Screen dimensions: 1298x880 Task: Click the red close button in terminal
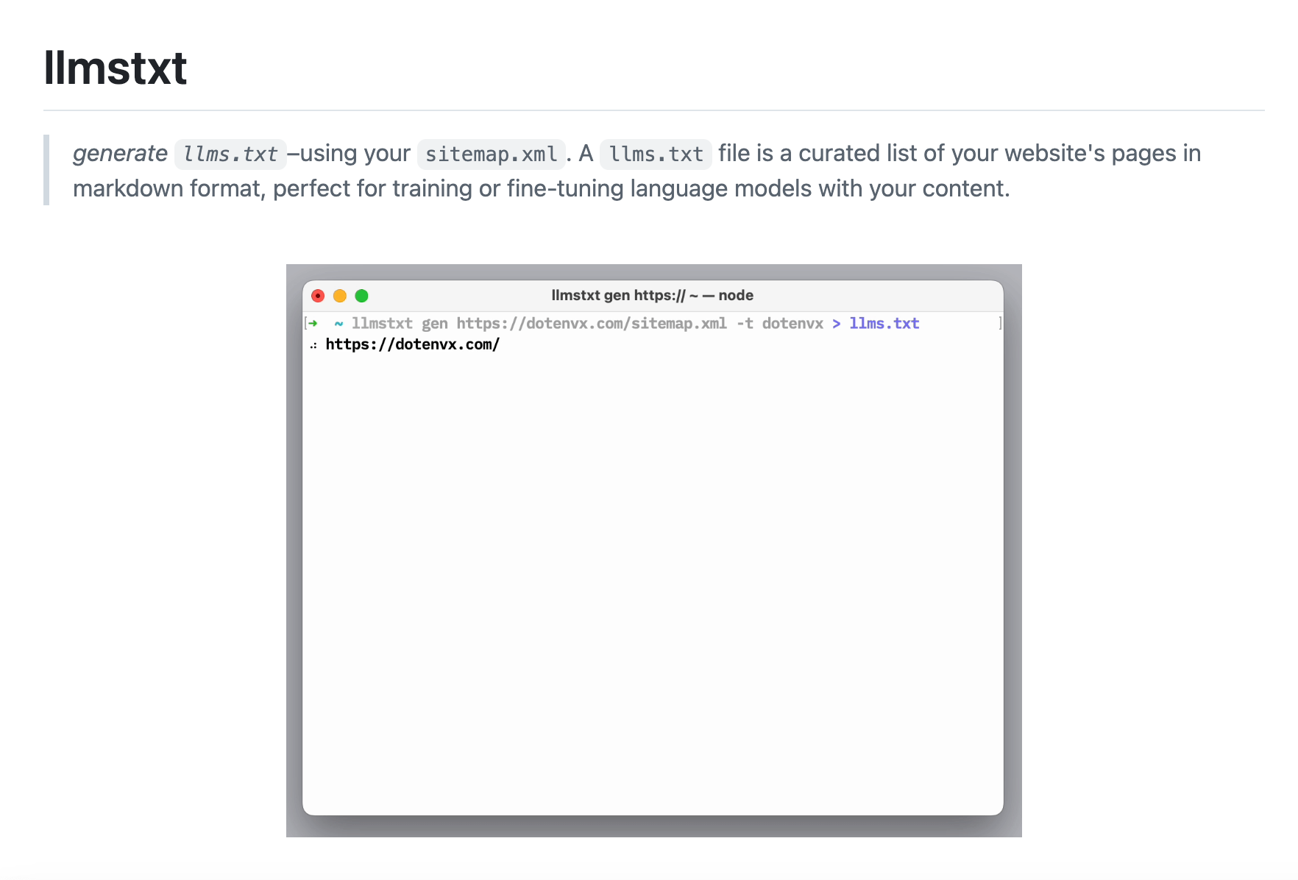[318, 296]
